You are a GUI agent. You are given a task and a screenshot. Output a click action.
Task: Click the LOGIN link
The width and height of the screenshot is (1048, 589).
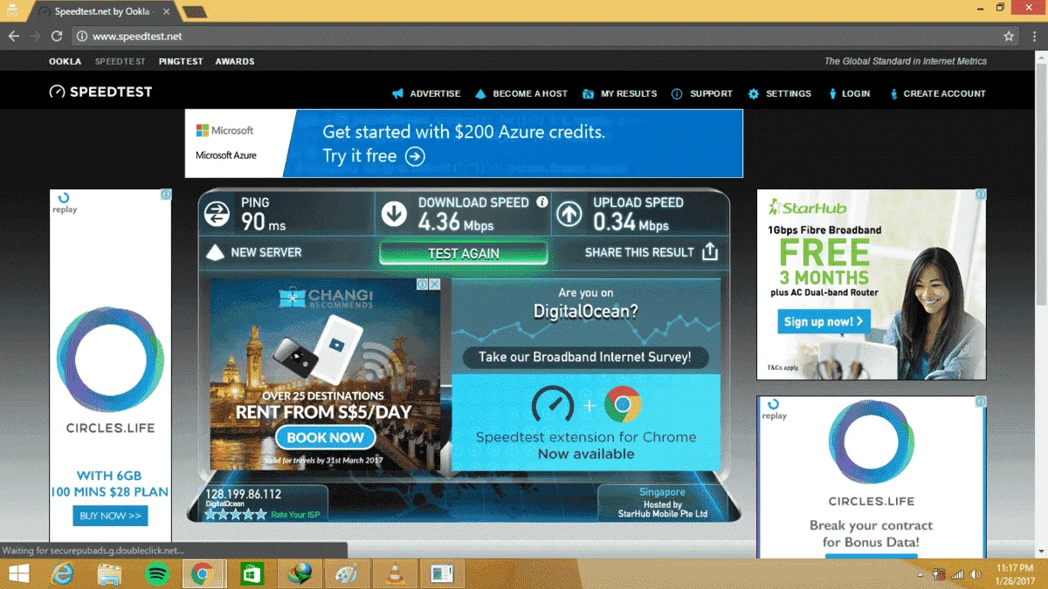[848, 93]
